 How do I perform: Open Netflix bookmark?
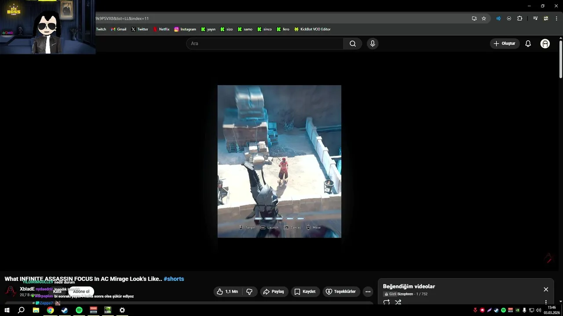coord(161,29)
